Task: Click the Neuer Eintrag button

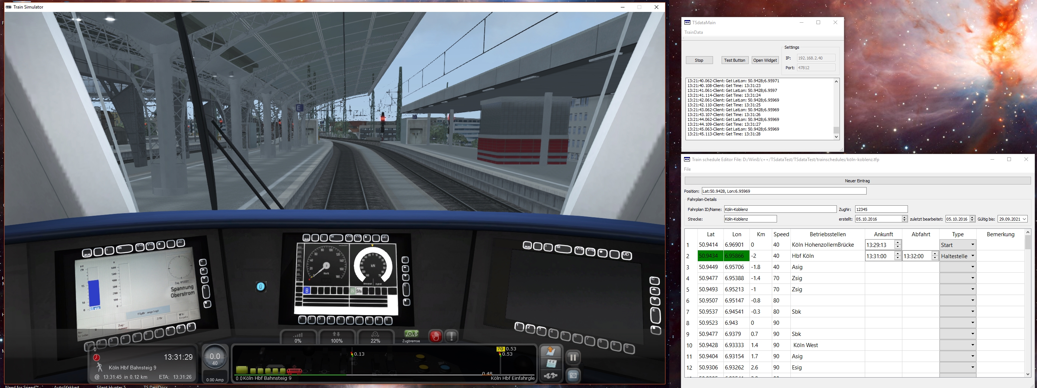Action: (857, 181)
